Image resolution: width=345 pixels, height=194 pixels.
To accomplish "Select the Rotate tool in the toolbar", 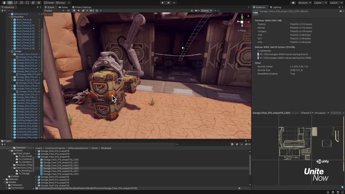I will click(16, 3).
